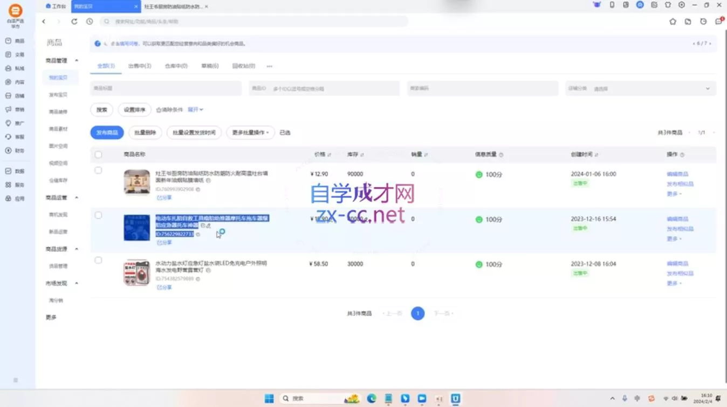The width and height of the screenshot is (727, 407).
Task: Click the 发布商品 button
Action: (106, 132)
